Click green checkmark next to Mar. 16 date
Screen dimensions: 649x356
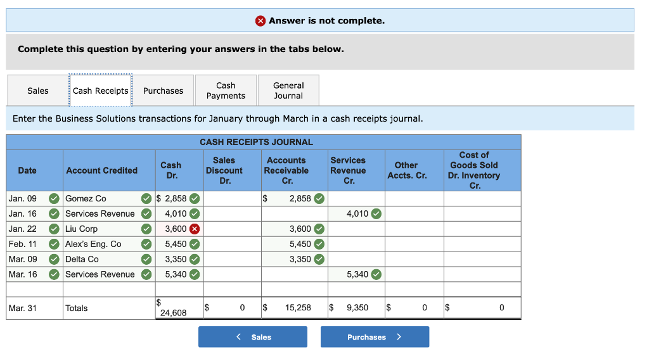[x=54, y=274]
